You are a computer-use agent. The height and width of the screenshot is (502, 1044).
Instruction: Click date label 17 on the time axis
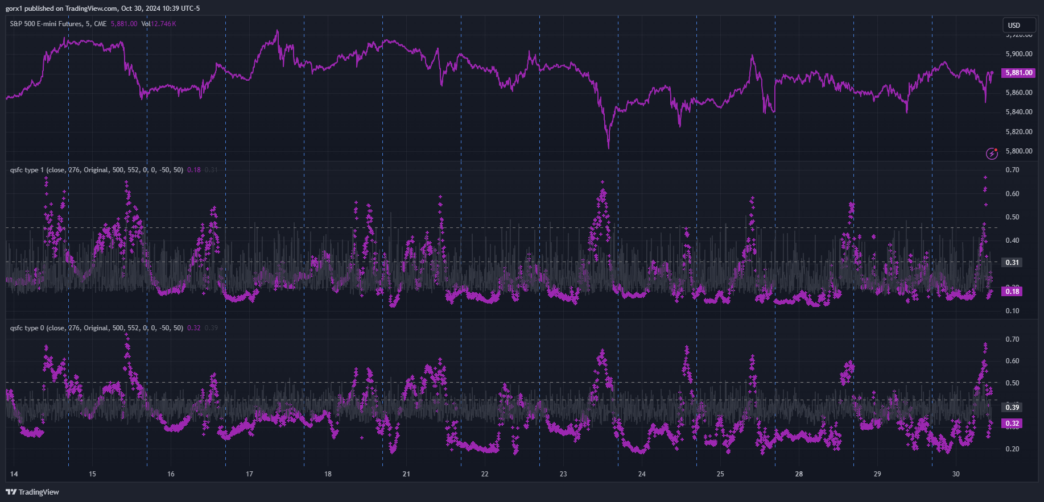tap(249, 474)
